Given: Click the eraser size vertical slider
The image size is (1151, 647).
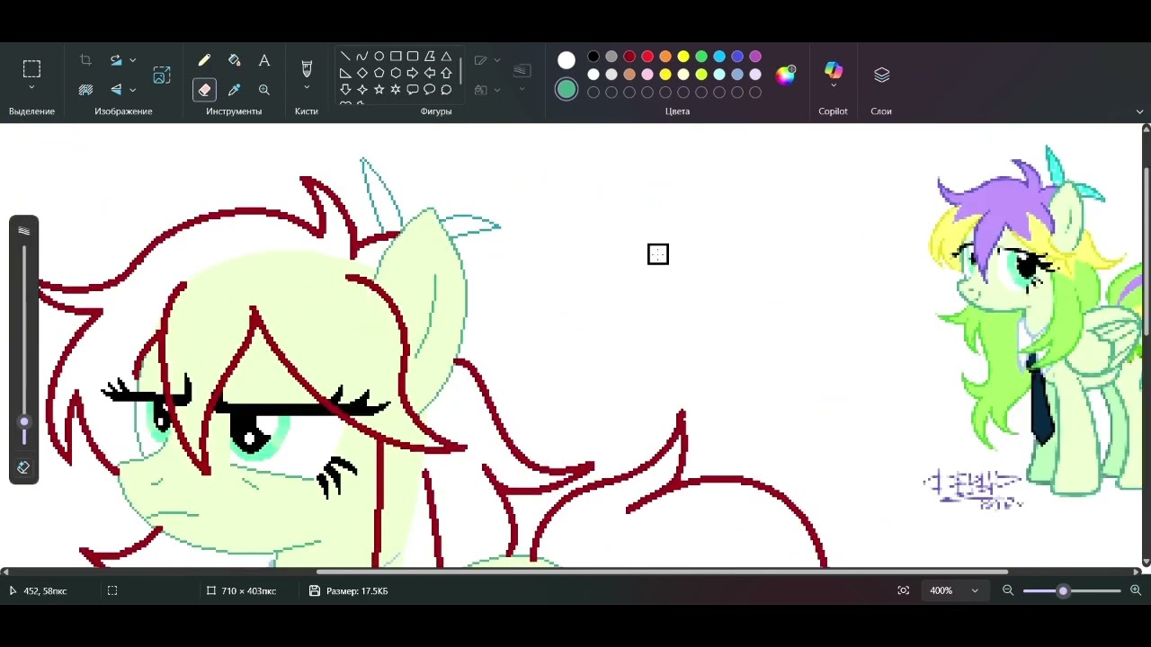Looking at the screenshot, I should click(24, 346).
